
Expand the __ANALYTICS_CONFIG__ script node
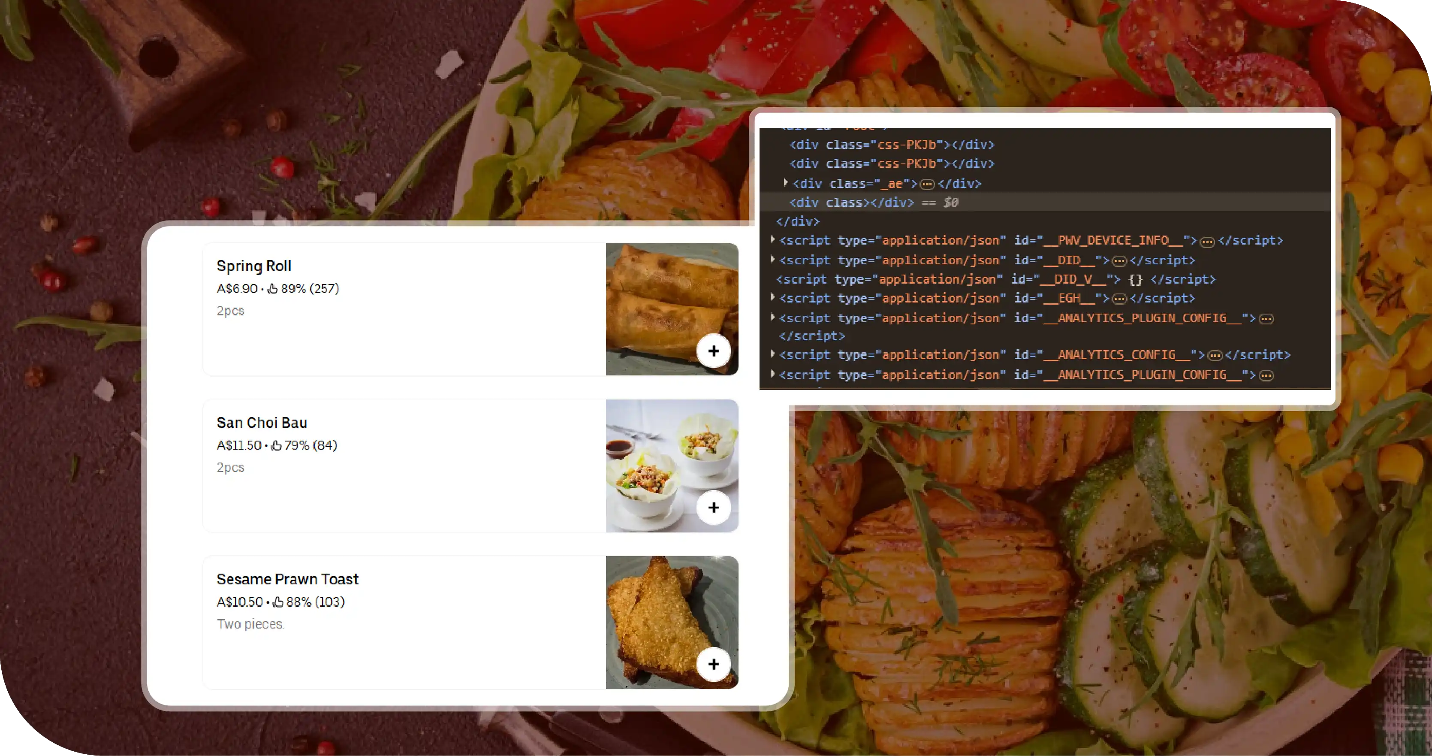click(772, 354)
